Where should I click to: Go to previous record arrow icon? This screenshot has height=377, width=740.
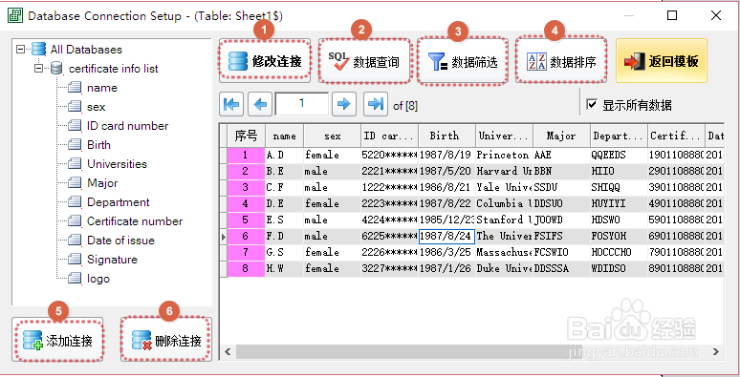tap(260, 104)
